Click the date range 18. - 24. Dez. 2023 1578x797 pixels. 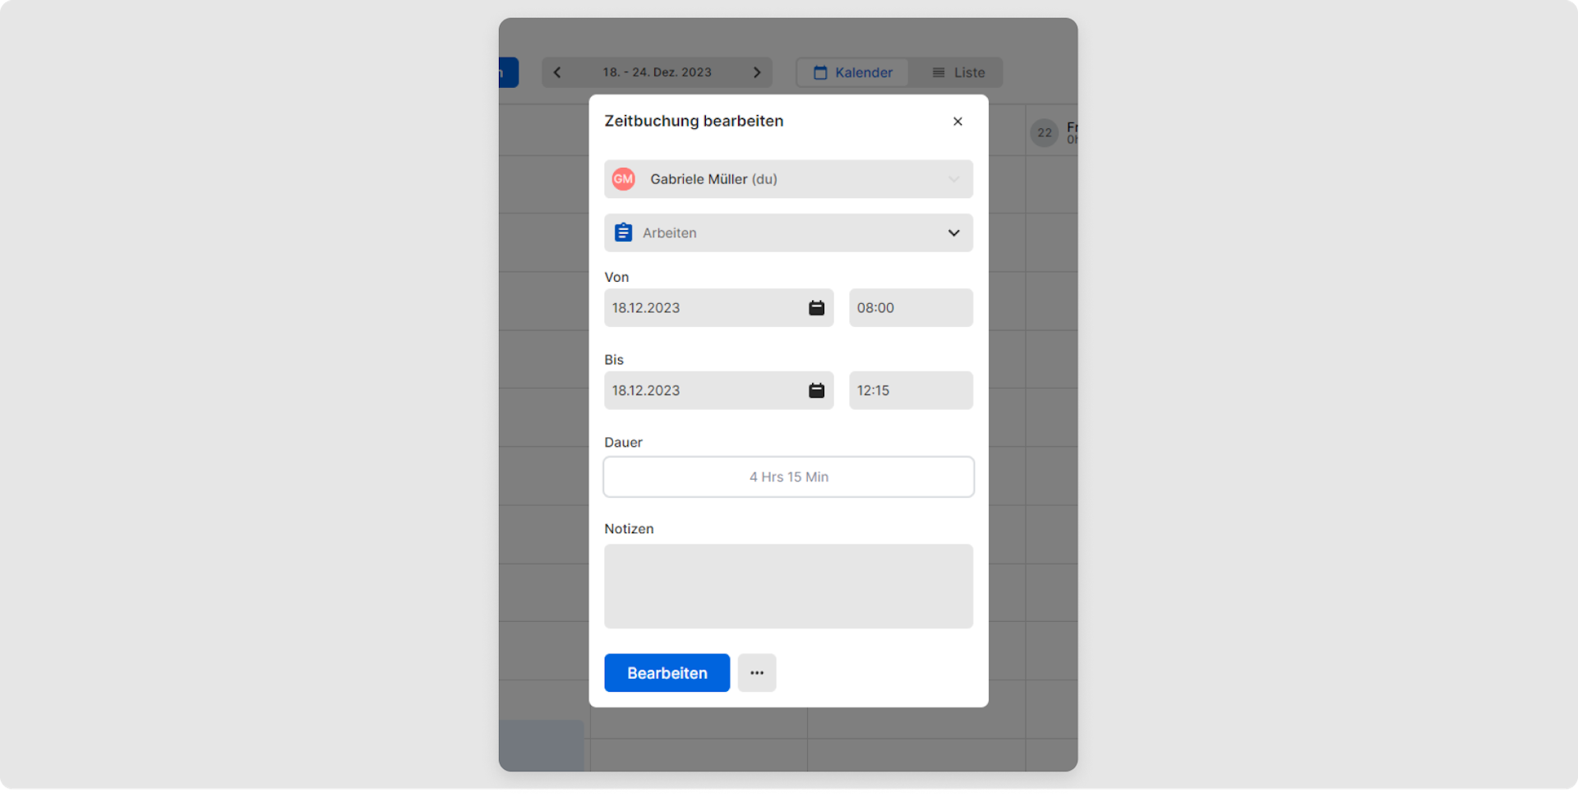[x=657, y=72]
